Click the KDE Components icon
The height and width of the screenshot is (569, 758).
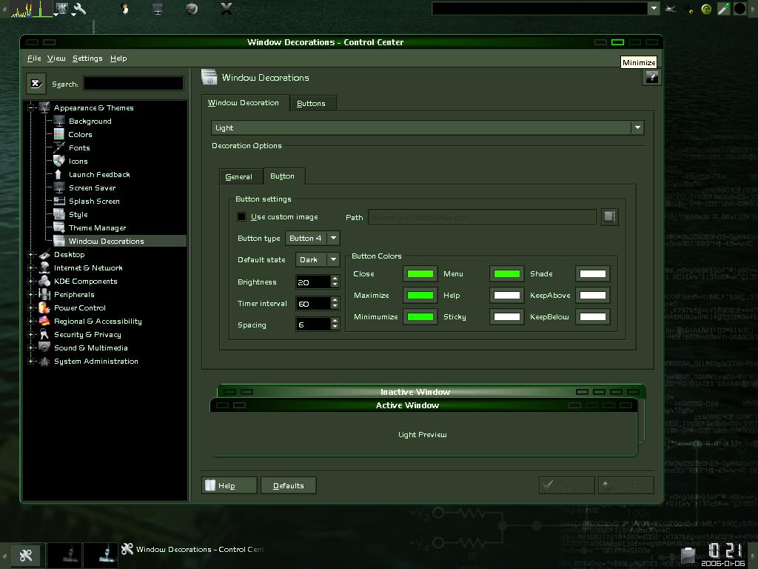(x=44, y=281)
